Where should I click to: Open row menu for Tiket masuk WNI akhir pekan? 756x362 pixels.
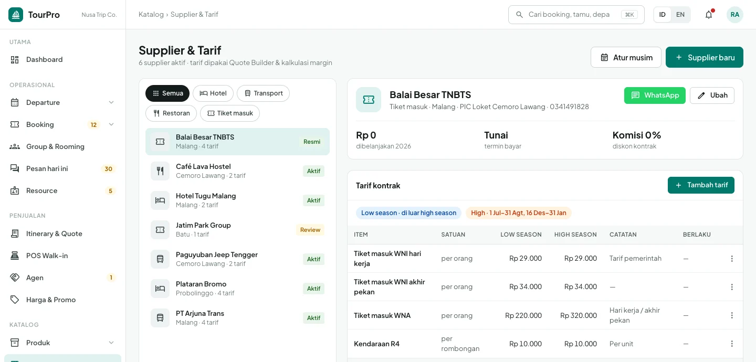click(732, 287)
